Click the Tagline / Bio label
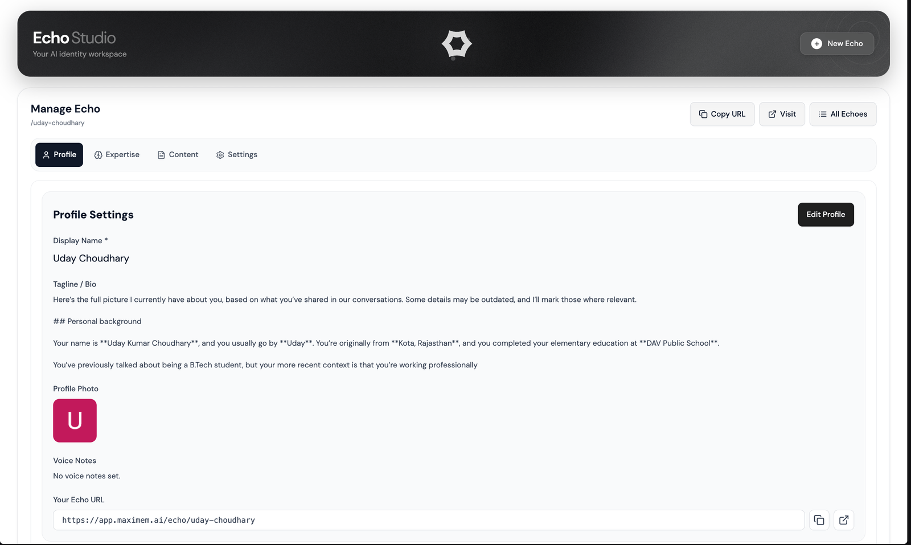This screenshot has width=911, height=545. (75, 284)
